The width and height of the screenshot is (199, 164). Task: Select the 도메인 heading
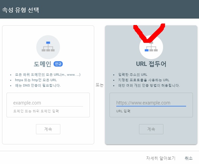[42, 64]
